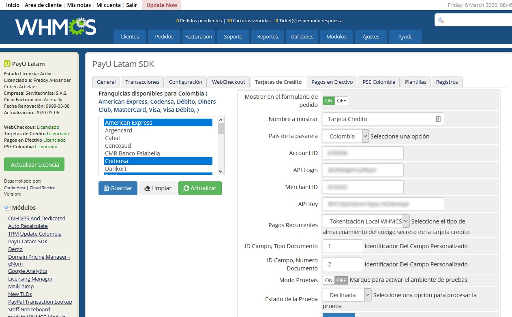Switch to the Configuración tab

(x=186, y=82)
